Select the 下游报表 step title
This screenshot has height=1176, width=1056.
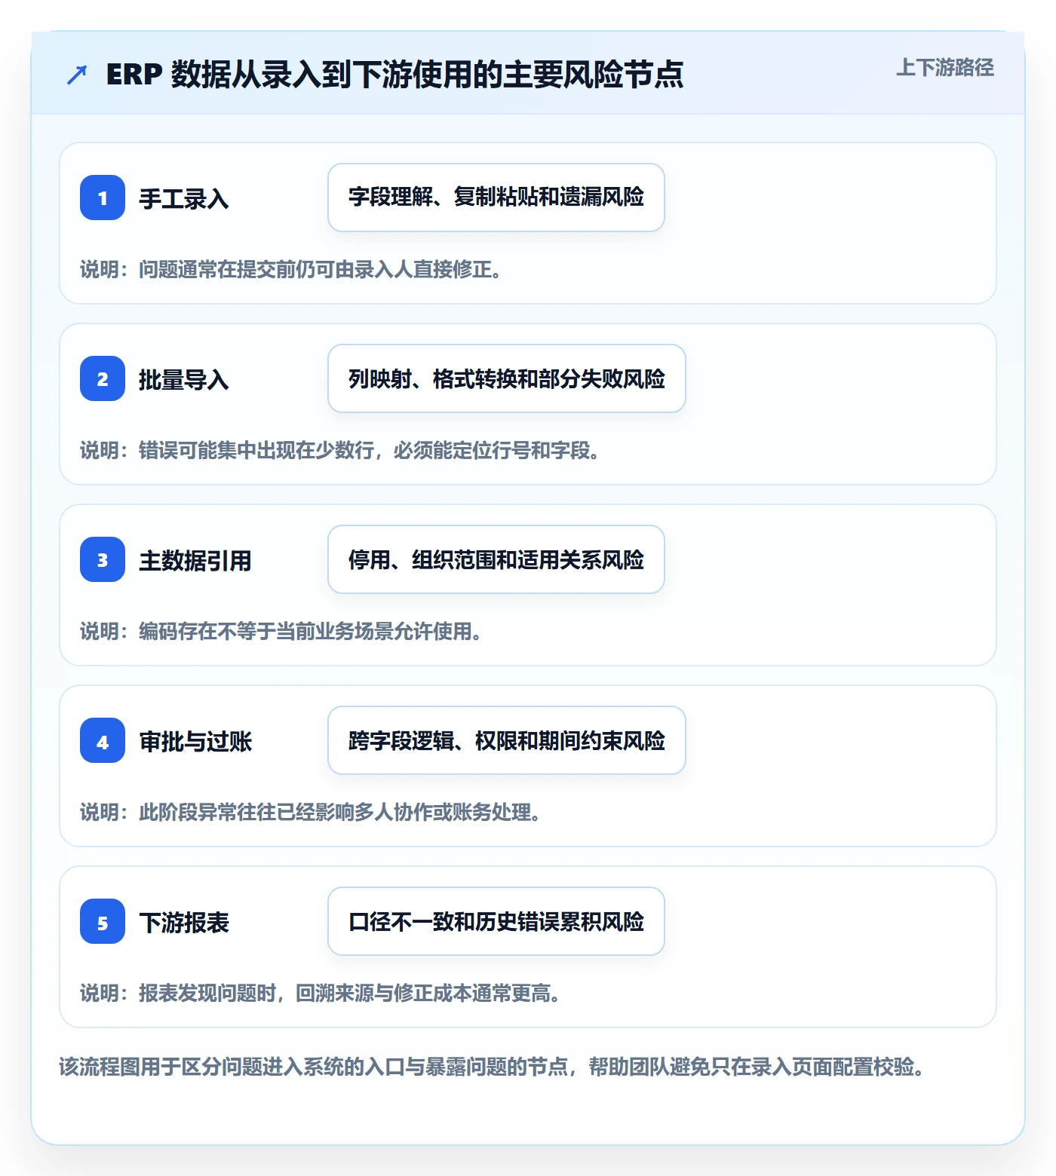tap(184, 923)
